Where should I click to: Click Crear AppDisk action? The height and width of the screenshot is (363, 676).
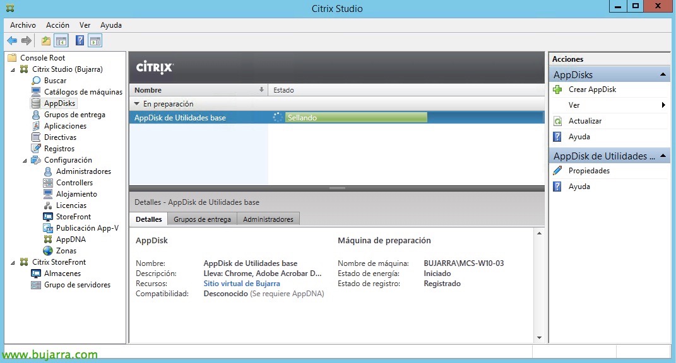pyautogui.click(x=592, y=89)
